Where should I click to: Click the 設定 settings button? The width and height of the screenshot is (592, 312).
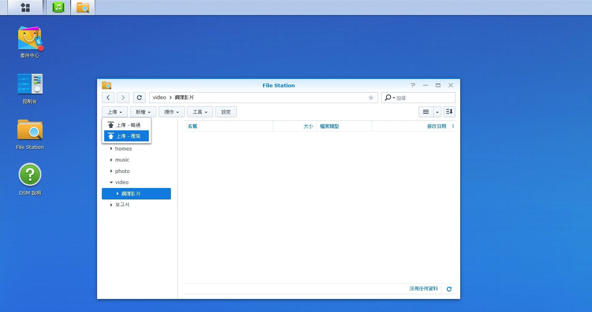[x=226, y=112]
